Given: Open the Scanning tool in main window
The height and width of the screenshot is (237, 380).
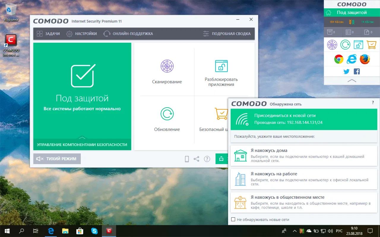Looking at the screenshot, I should tap(167, 71).
